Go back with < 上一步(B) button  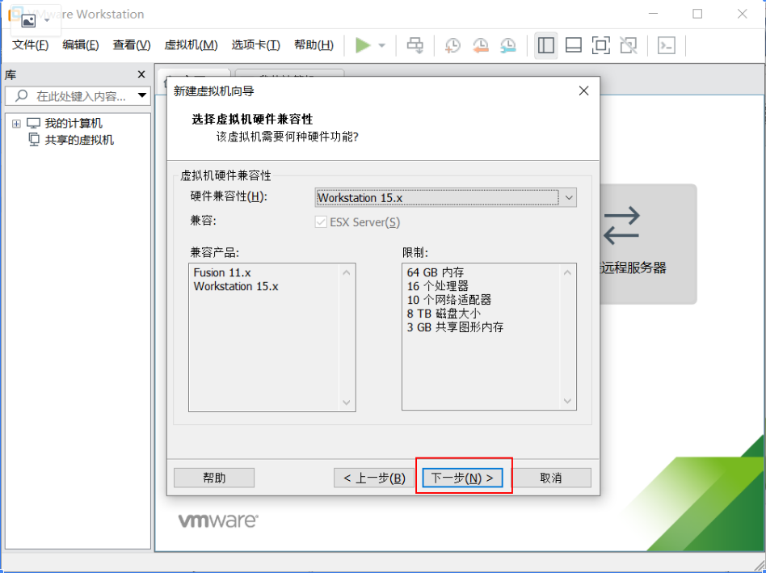coord(374,478)
